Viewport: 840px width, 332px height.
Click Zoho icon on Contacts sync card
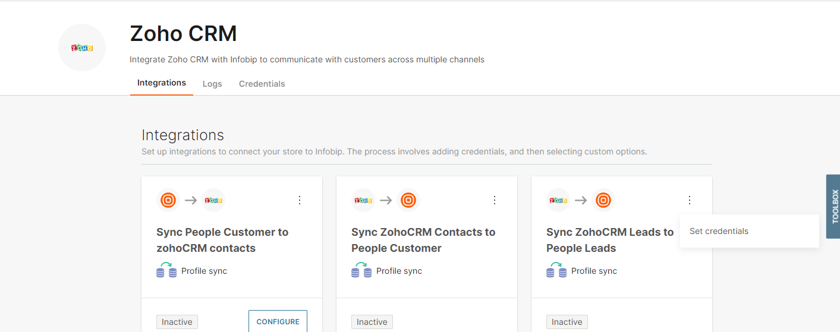pyautogui.click(x=363, y=200)
